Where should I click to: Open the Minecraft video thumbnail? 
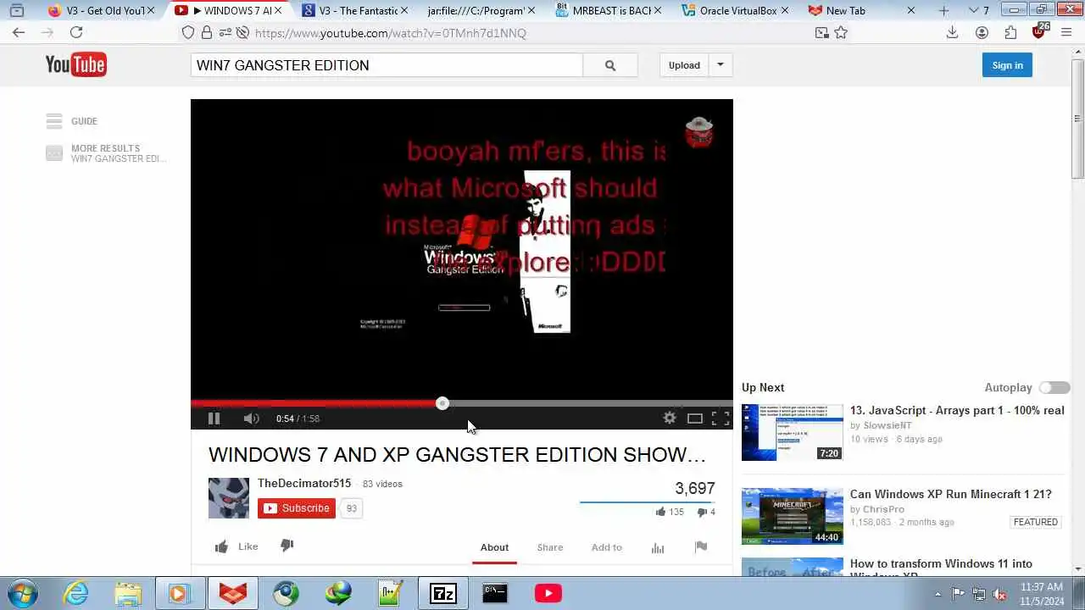[793, 516]
